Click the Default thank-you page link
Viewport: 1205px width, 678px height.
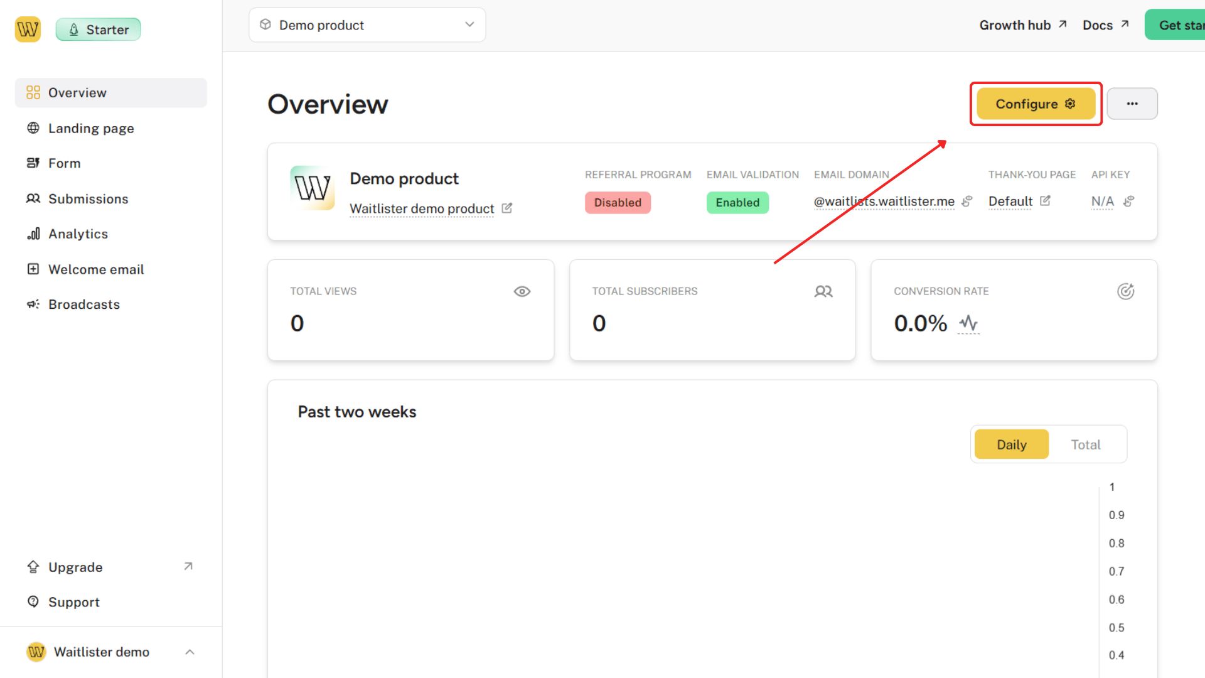(x=1010, y=202)
